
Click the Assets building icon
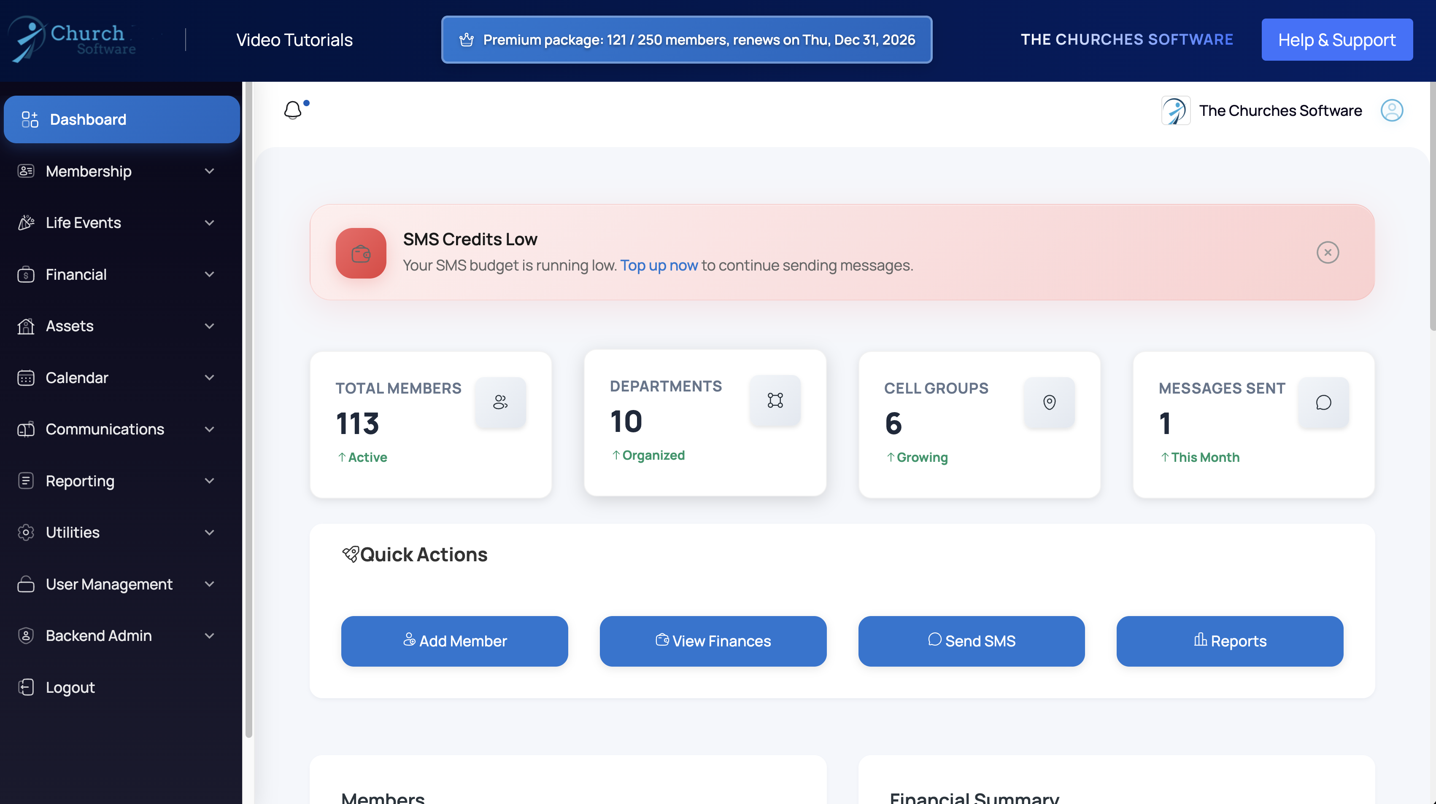(x=26, y=326)
